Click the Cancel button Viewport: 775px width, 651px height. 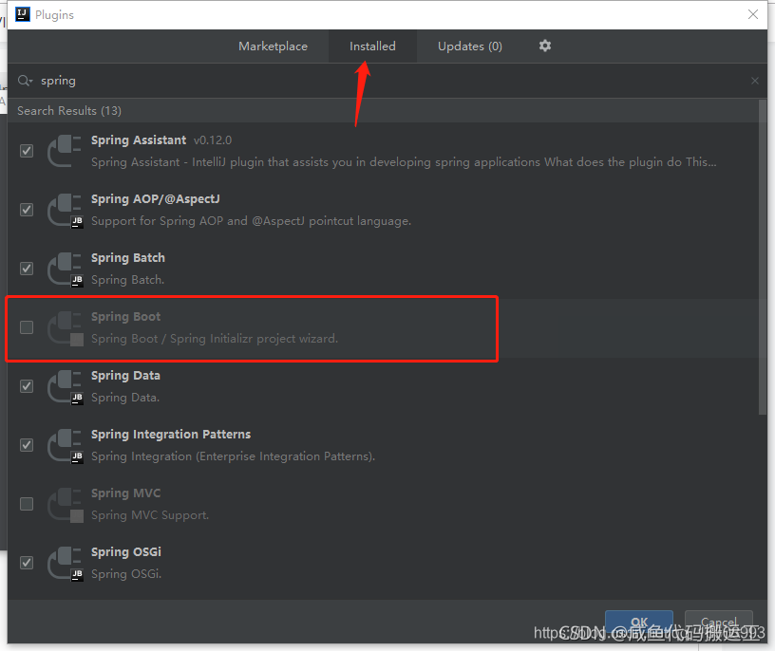[719, 623]
